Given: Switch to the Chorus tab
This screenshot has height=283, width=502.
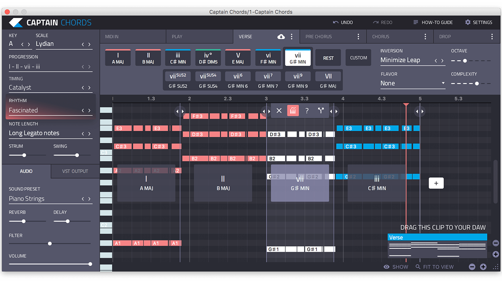Looking at the screenshot, I should 381,36.
